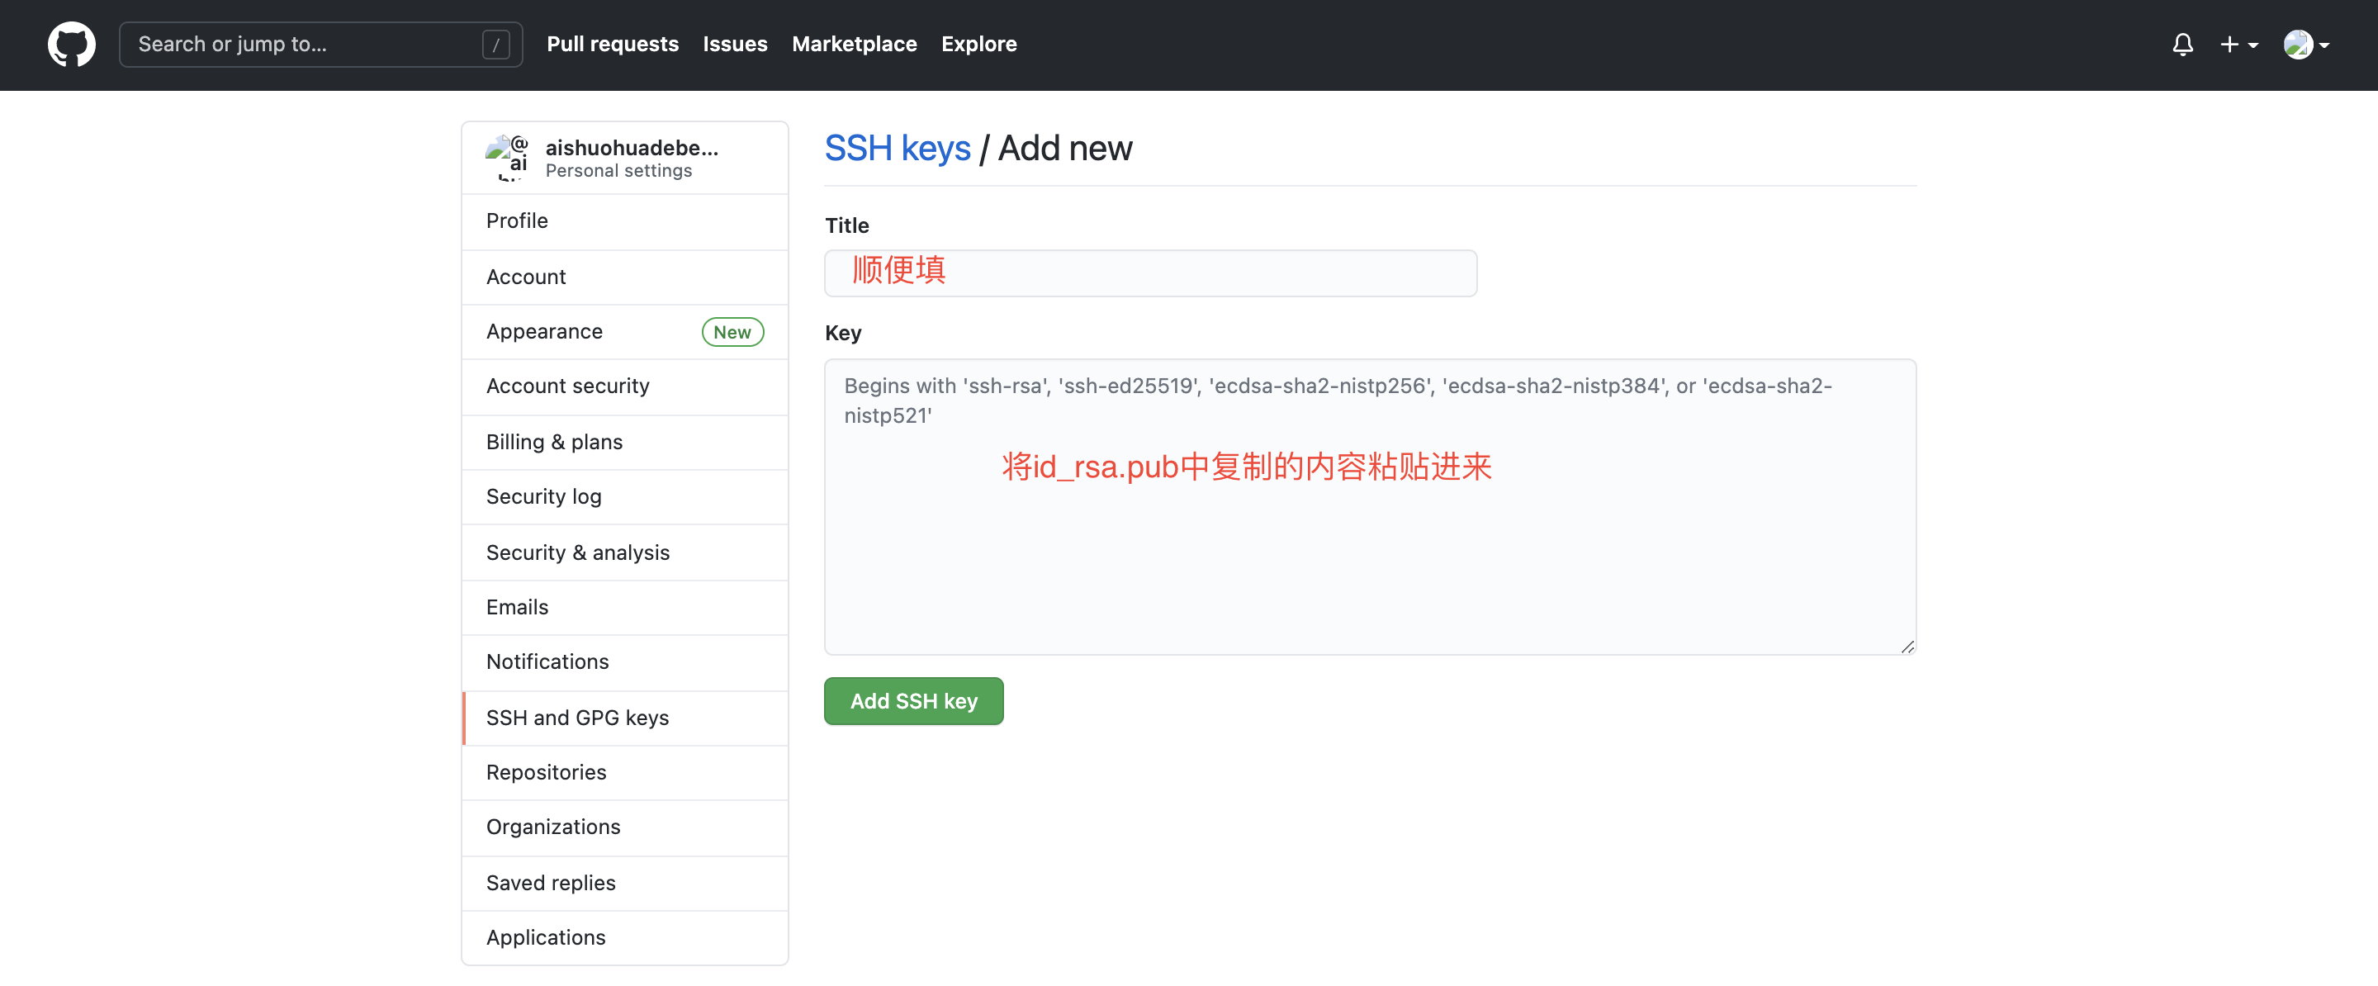Click the profile avatar in settings sidebar
This screenshot has width=2378, height=986.
pos(507,158)
